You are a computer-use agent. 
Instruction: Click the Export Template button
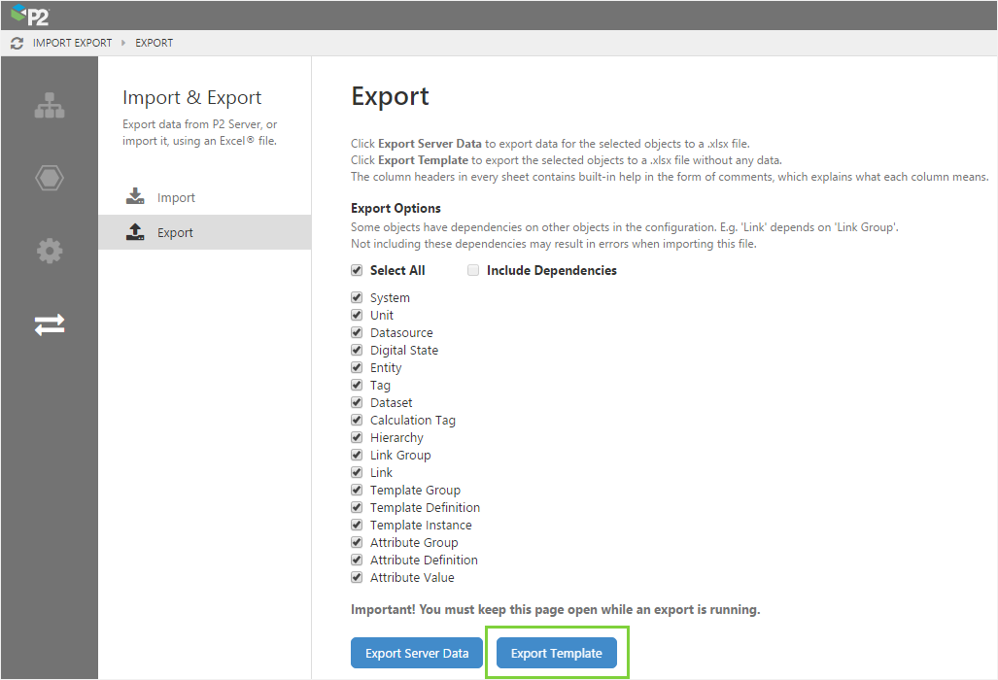pyautogui.click(x=557, y=653)
